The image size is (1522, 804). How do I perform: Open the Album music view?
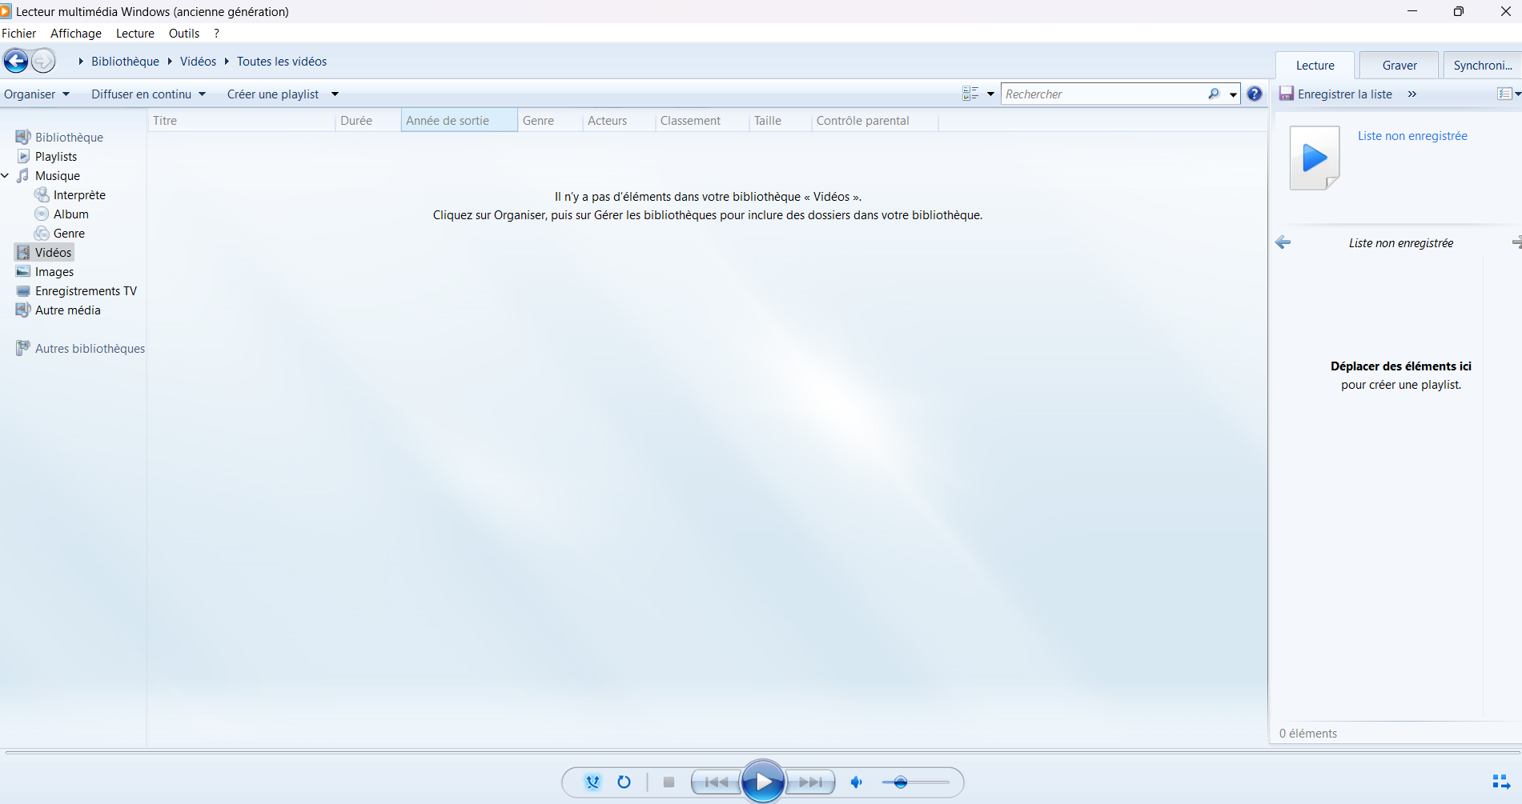click(70, 214)
